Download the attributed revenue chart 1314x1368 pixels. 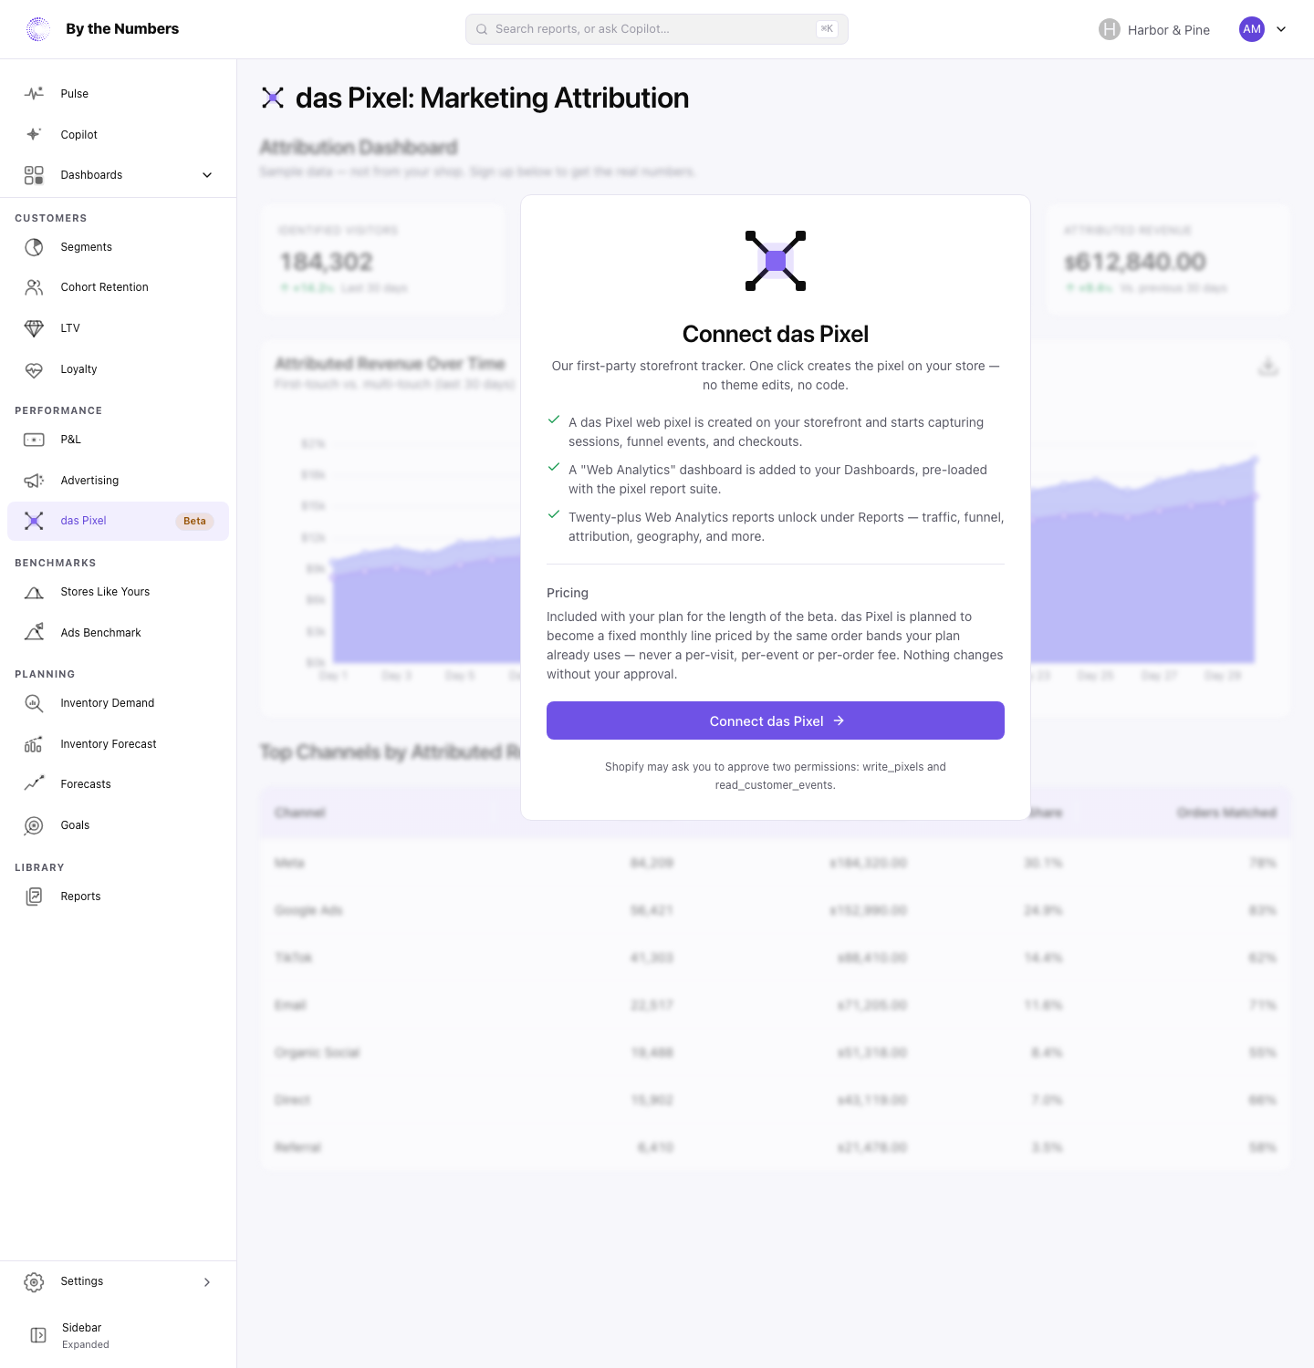(1268, 367)
